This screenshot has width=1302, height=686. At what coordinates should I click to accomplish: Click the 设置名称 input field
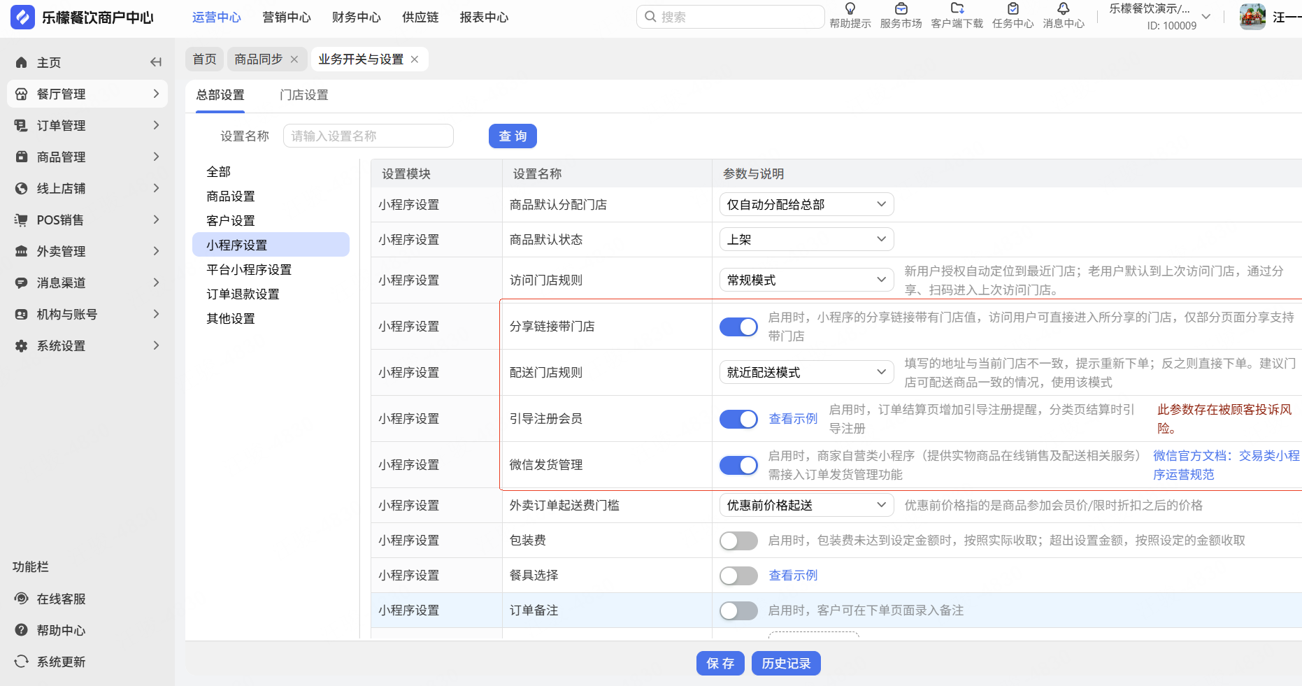point(368,136)
